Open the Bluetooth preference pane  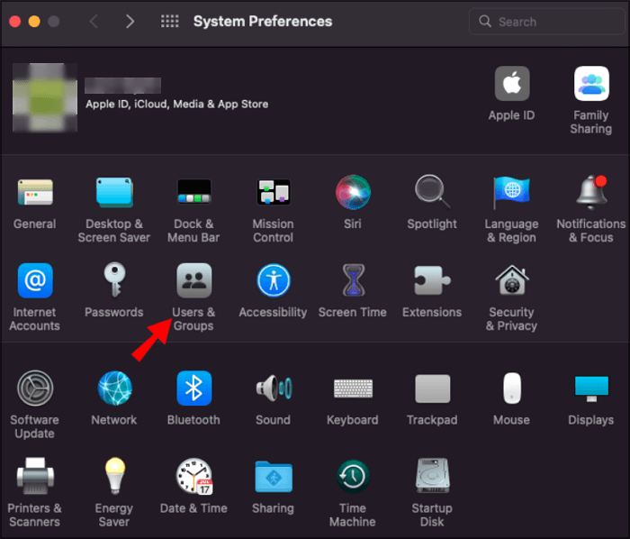(x=193, y=388)
